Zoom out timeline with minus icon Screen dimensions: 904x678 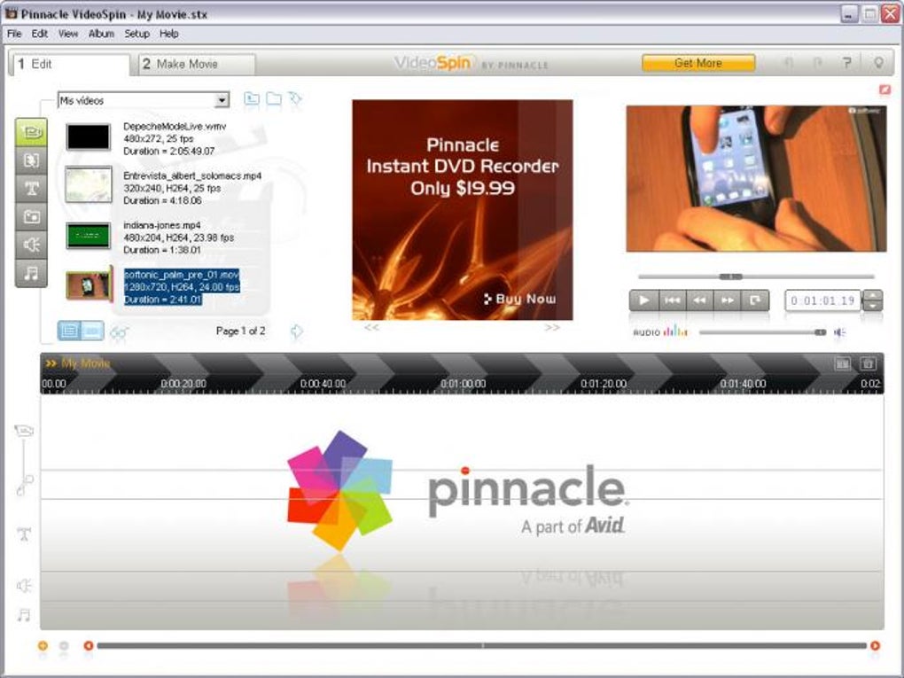64,646
